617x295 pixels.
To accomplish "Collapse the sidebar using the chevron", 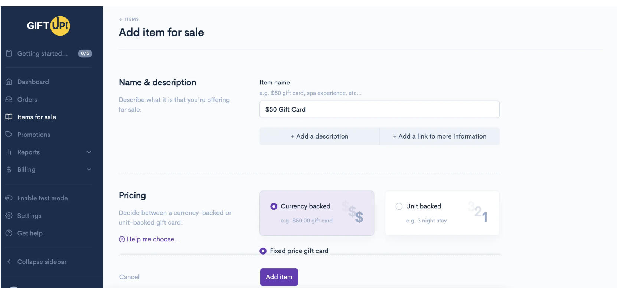I will pyautogui.click(x=9, y=262).
